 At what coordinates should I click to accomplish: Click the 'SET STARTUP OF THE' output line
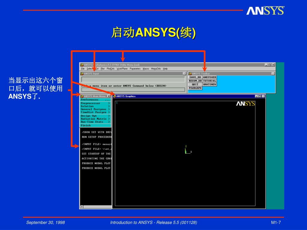[96, 154]
